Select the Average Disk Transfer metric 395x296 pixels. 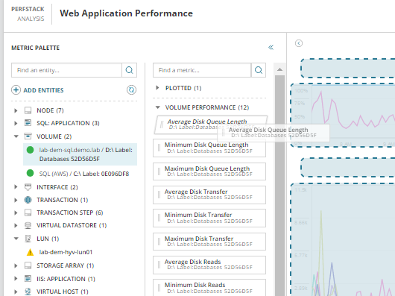tap(209, 195)
